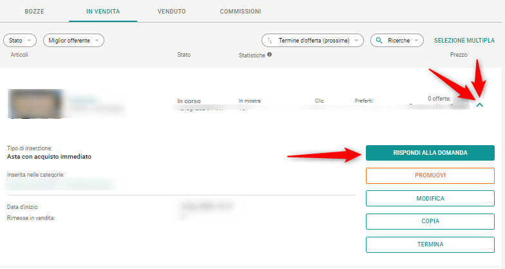Click the Promuovi button
505x269 pixels.
click(x=430, y=175)
